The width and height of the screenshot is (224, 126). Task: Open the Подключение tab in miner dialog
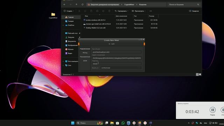[85, 49]
